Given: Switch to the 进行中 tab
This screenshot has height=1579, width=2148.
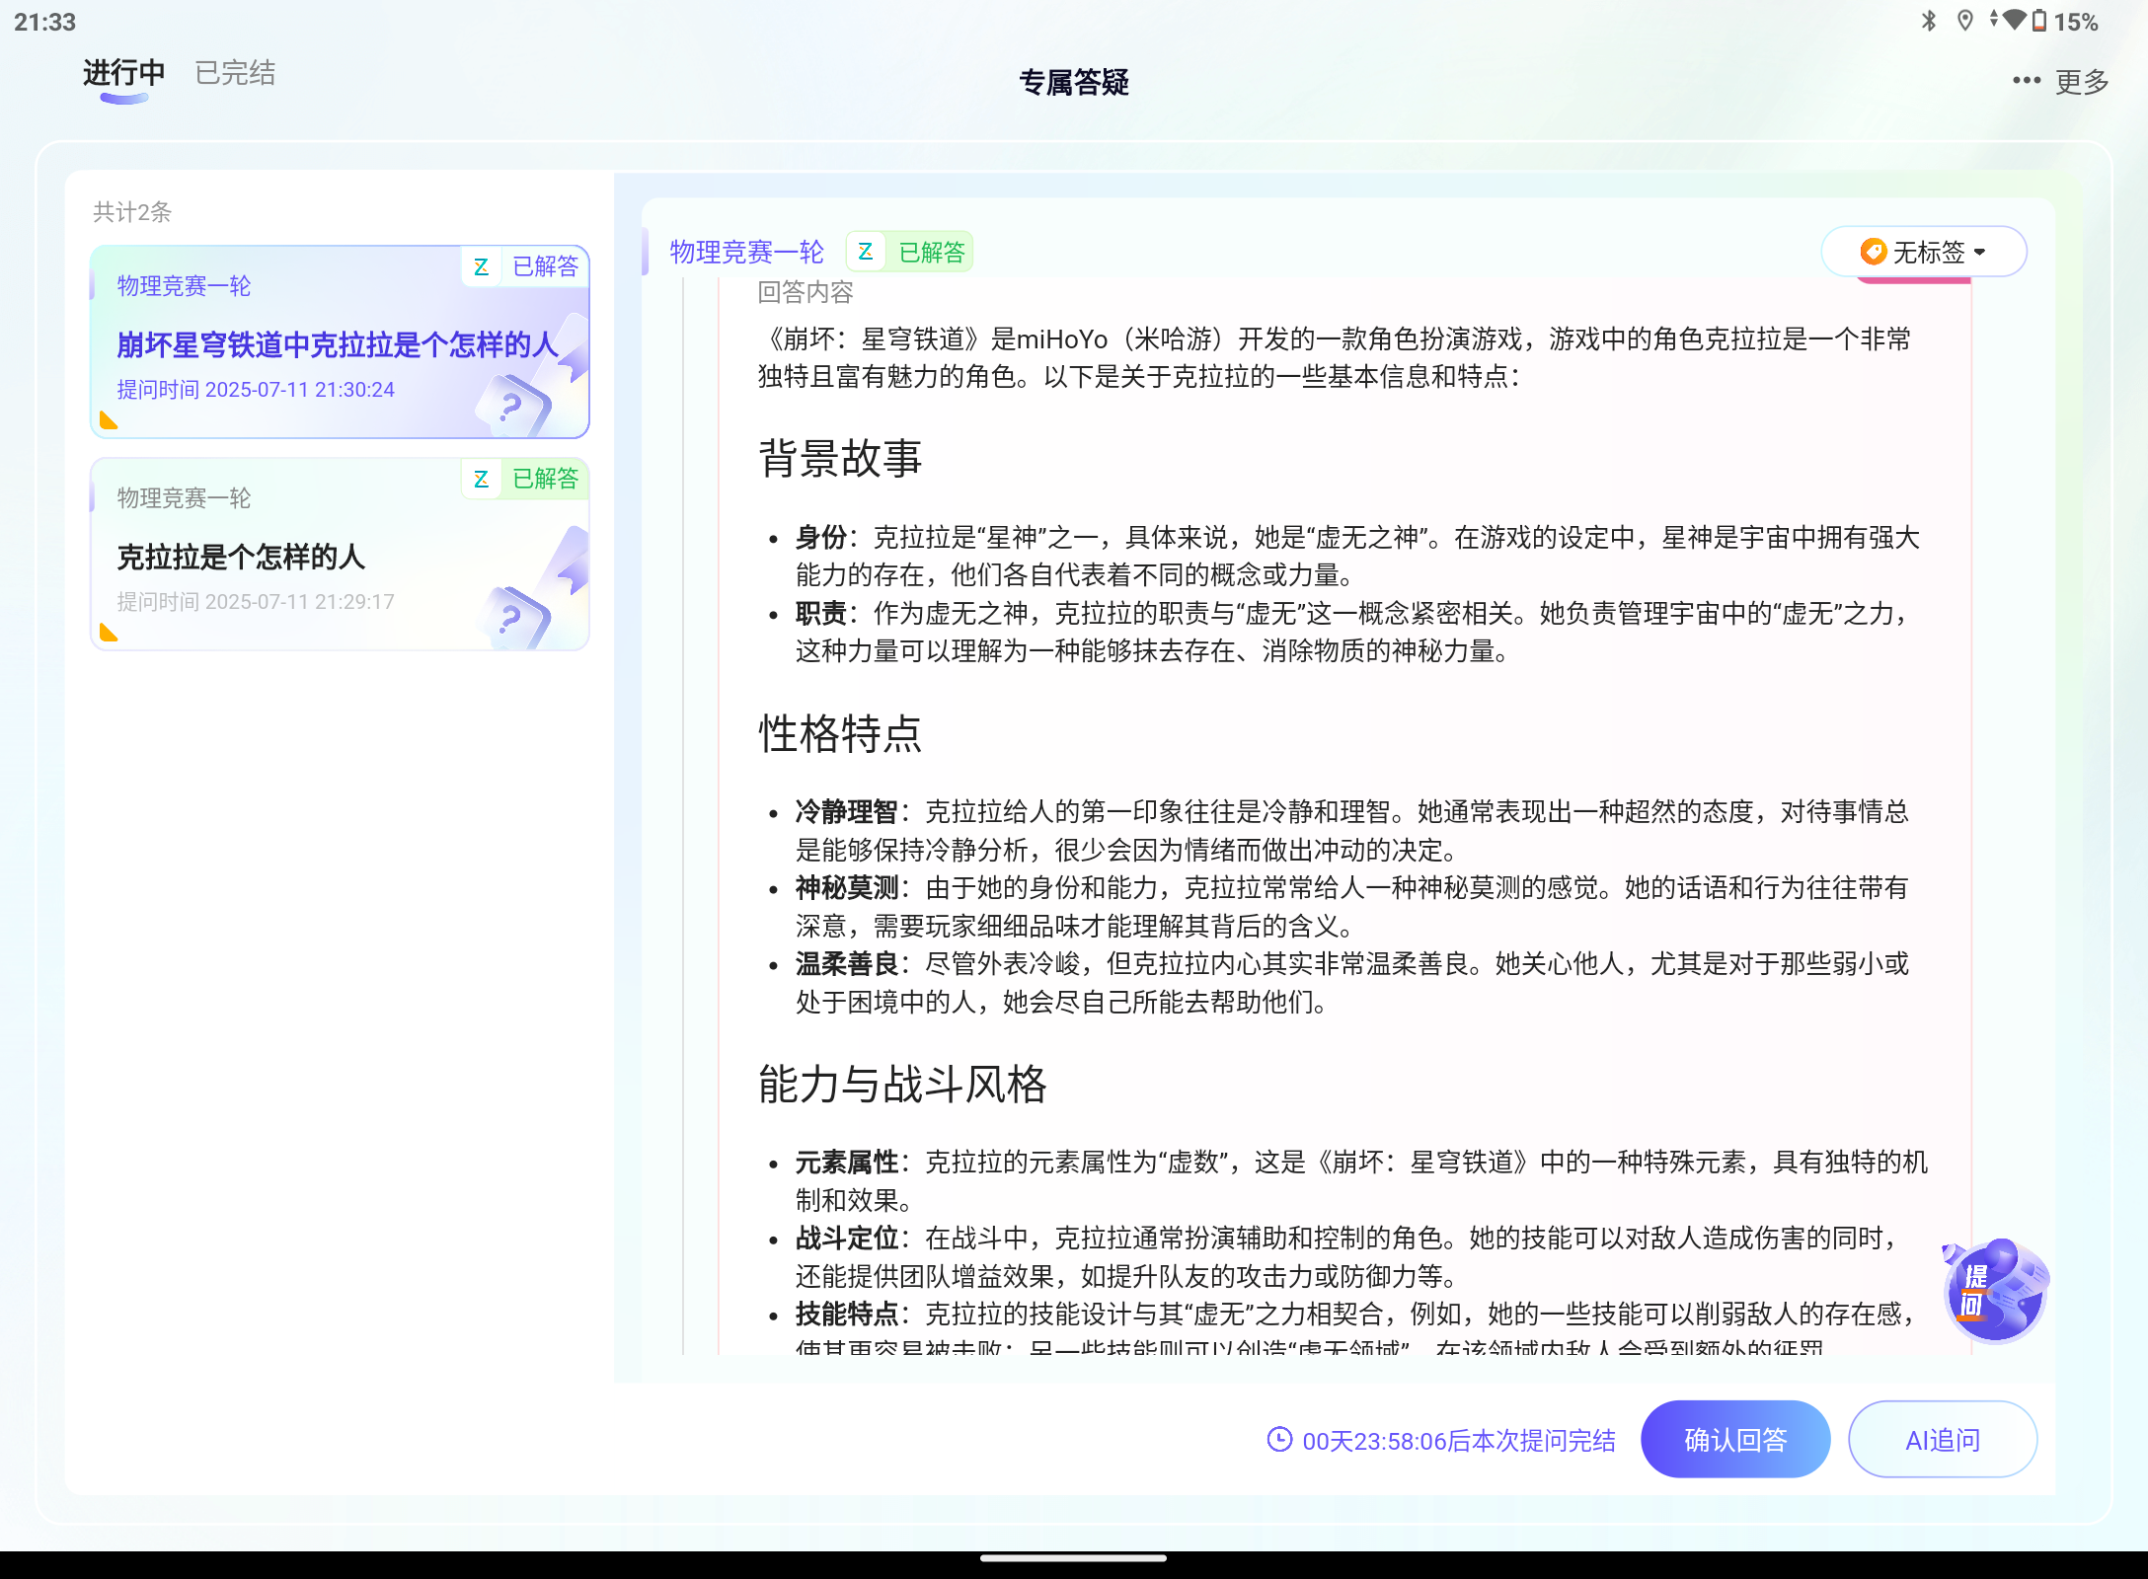Looking at the screenshot, I should tap(124, 73).
